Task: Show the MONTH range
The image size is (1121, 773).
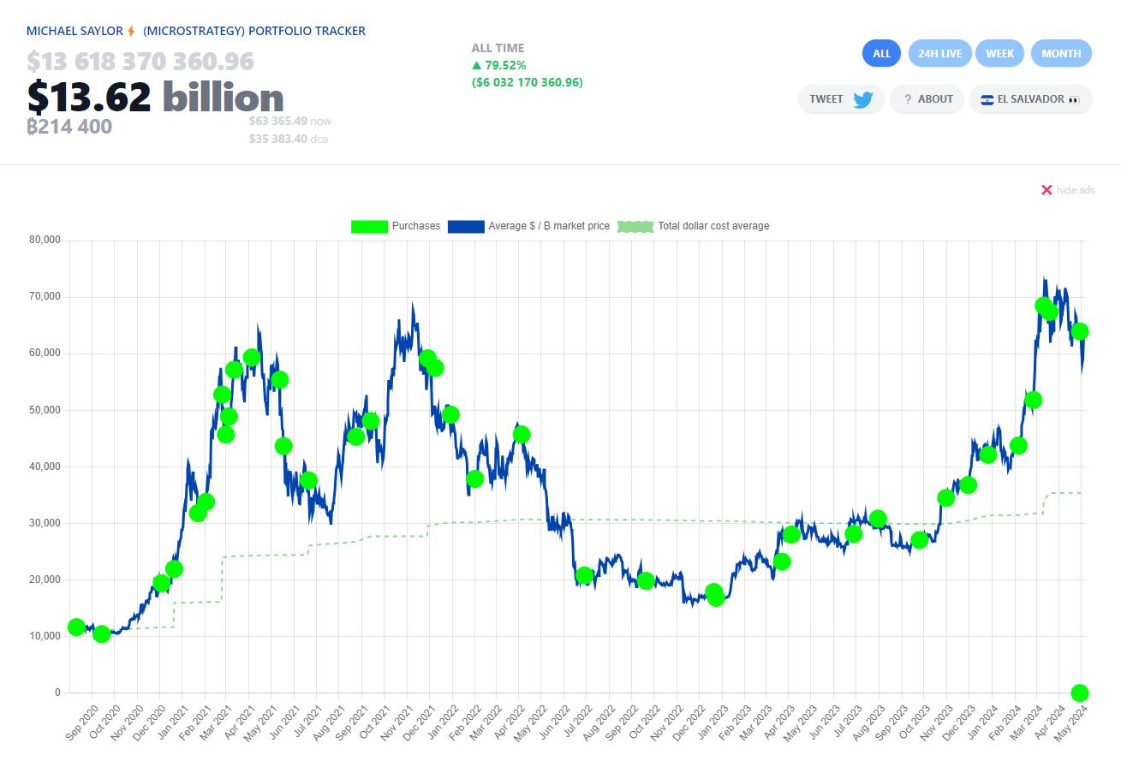Action: [1061, 53]
